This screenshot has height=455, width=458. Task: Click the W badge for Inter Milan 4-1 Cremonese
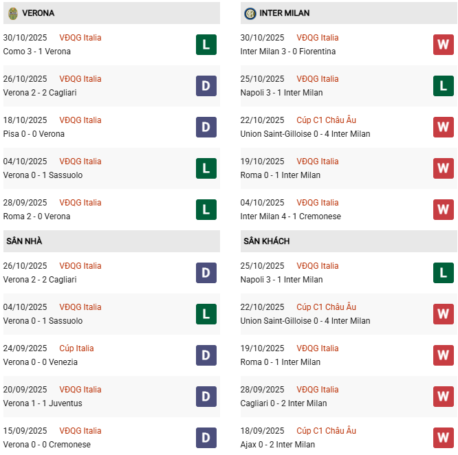[x=443, y=210]
